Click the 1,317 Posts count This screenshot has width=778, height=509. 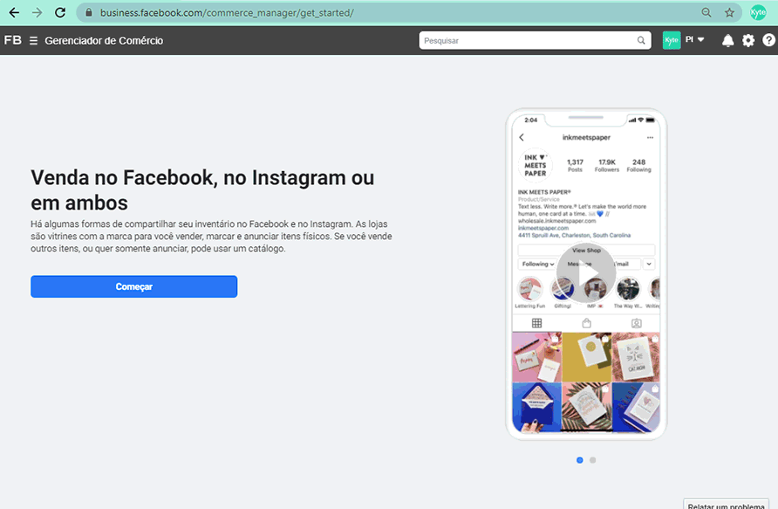(x=575, y=165)
